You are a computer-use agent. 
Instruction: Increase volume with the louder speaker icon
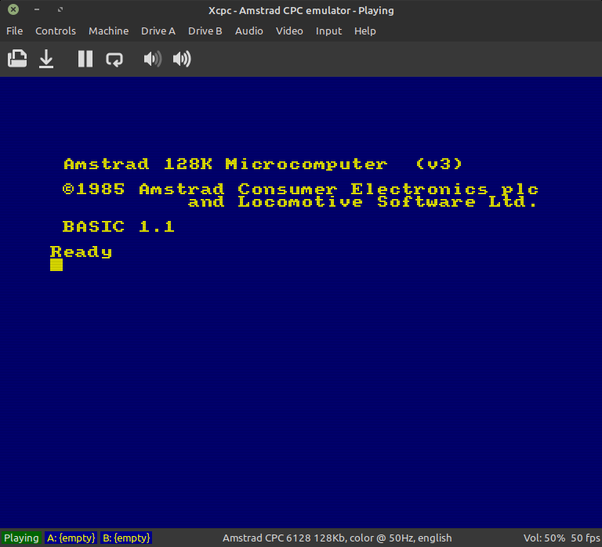pyautogui.click(x=182, y=59)
